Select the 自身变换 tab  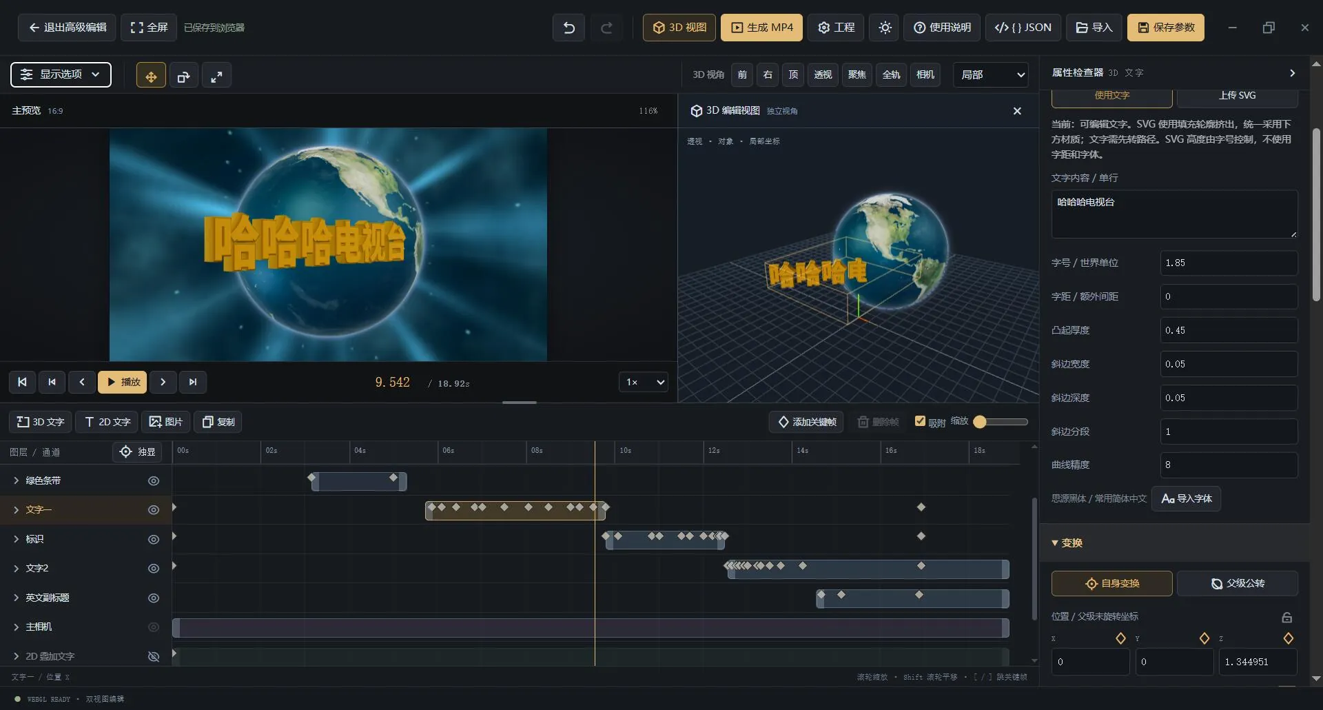pyautogui.click(x=1111, y=583)
